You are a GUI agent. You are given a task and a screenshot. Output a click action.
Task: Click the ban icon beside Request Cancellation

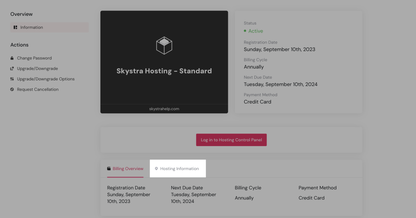point(12,90)
